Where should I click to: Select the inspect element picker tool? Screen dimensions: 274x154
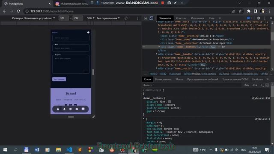146,18
